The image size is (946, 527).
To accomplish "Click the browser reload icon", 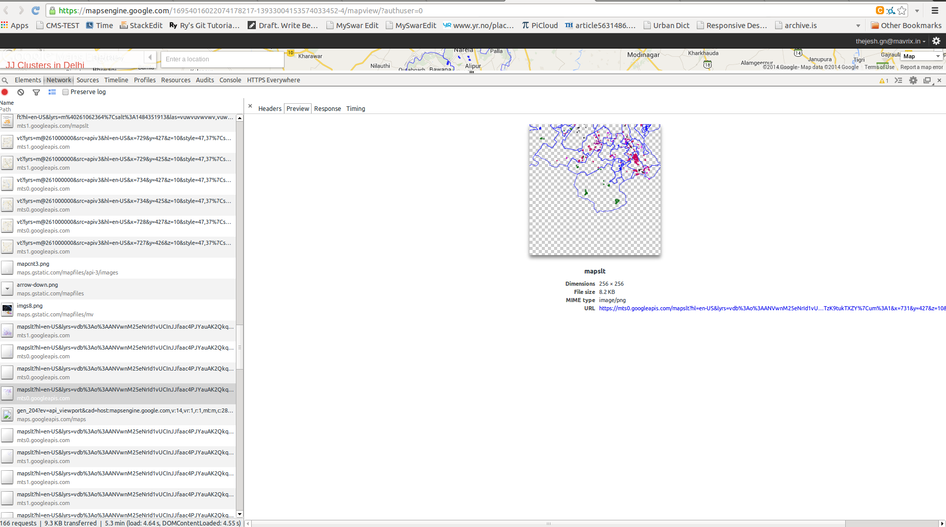I will (35, 10).
